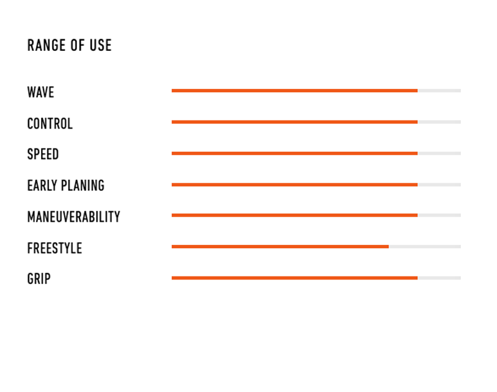Click gray unfilled end of Wave bar
This screenshot has width=497, height=392.
pos(439,91)
